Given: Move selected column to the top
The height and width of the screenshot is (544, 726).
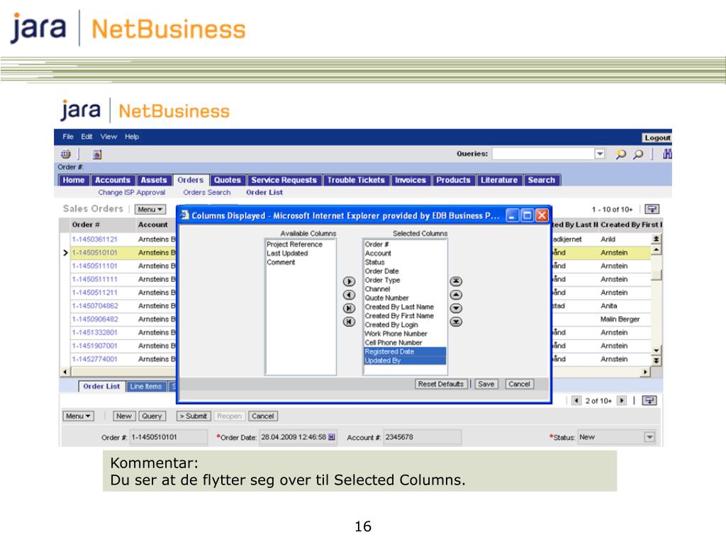Looking at the screenshot, I should click(456, 281).
